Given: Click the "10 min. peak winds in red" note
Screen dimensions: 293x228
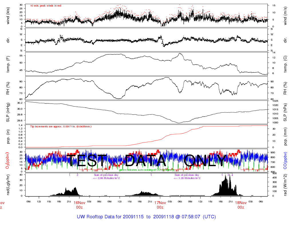Looking at the screenshot, I should 45,6.
